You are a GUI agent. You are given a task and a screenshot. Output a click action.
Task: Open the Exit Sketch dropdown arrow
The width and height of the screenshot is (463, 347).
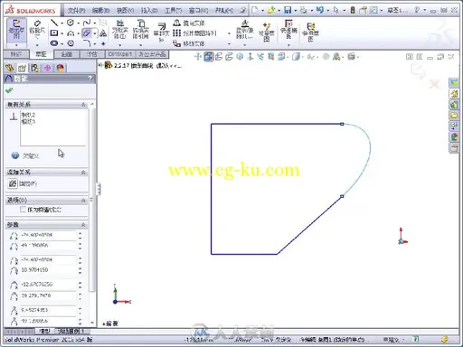(x=16, y=45)
